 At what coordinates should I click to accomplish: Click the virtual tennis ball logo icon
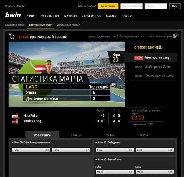pyautogui.click(x=12, y=36)
